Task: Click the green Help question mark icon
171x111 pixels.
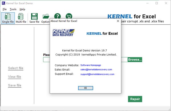Action: pyautogui.click(x=57, y=16)
